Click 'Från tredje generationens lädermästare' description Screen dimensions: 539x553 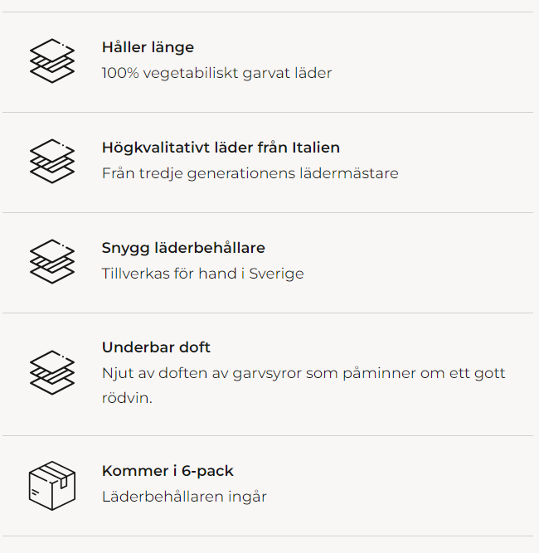point(250,173)
